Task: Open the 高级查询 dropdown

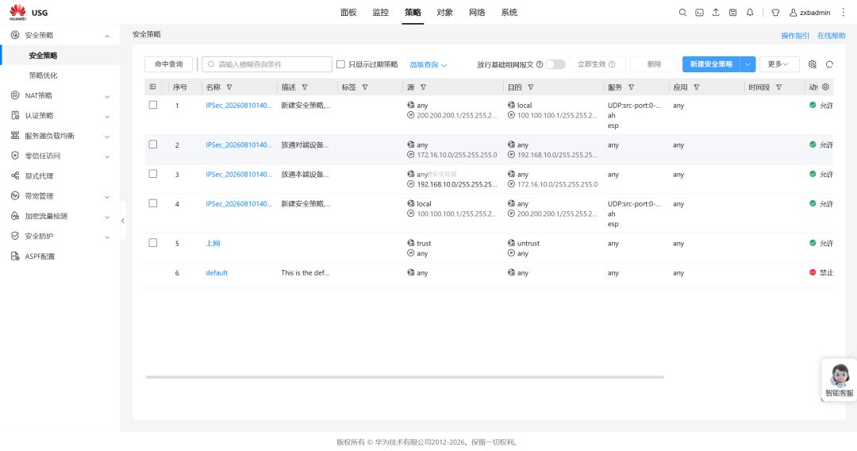Action: click(x=428, y=64)
